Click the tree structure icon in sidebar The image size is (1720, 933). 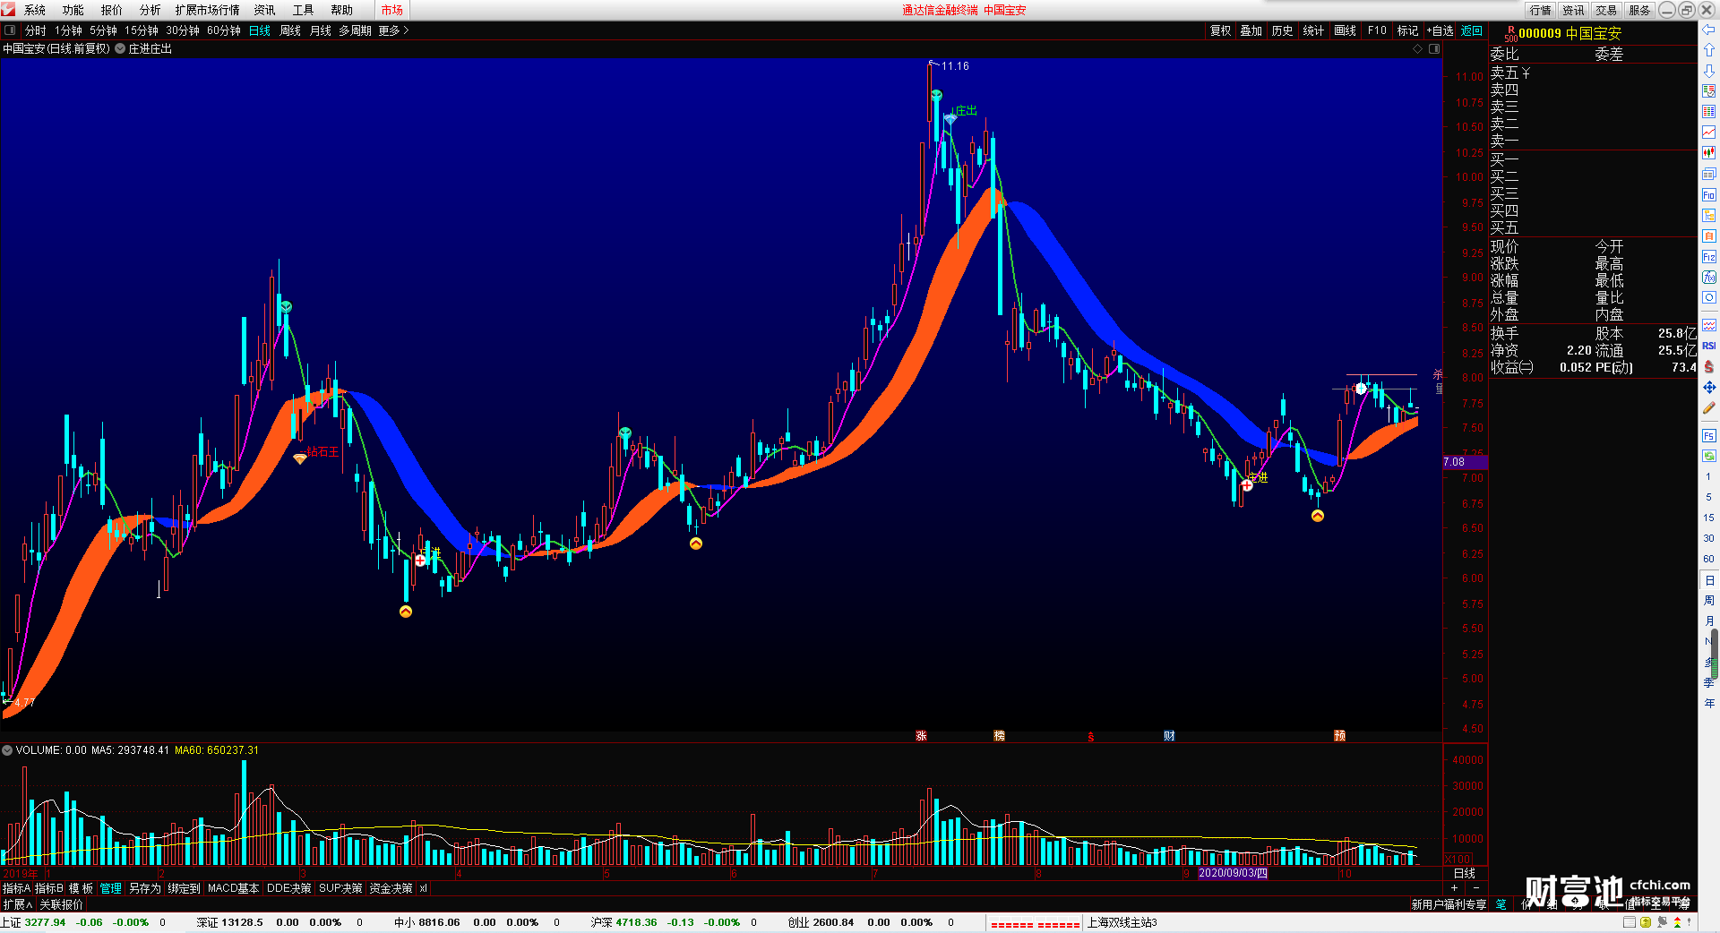tap(1708, 215)
